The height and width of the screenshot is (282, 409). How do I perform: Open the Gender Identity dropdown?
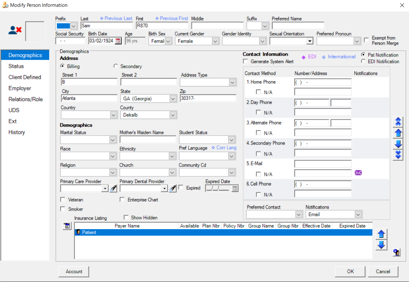[x=263, y=41]
